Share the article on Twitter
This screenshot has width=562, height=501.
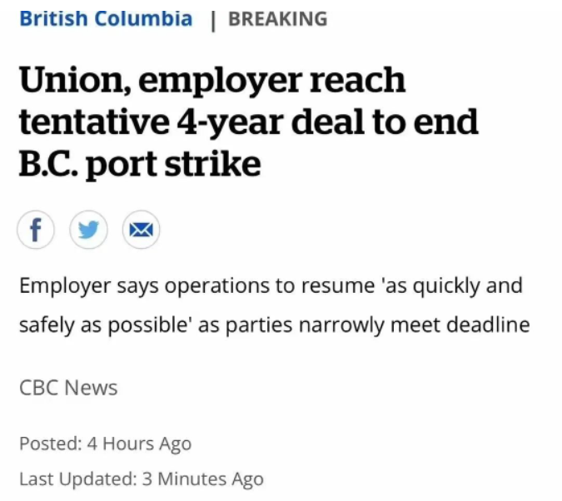click(x=88, y=230)
